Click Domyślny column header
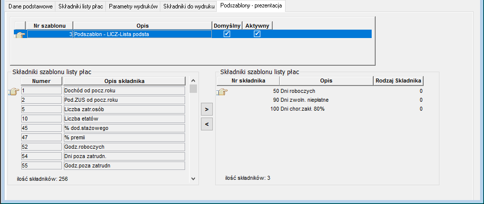The image size is (484, 204). click(x=227, y=26)
